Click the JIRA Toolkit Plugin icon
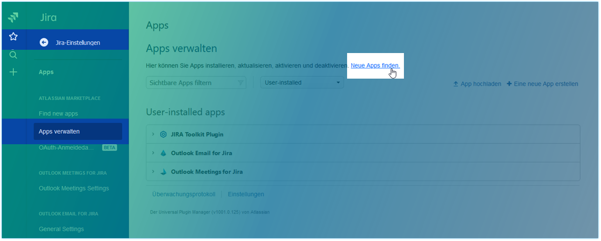Screen dimensions: 601x241 click(163, 134)
